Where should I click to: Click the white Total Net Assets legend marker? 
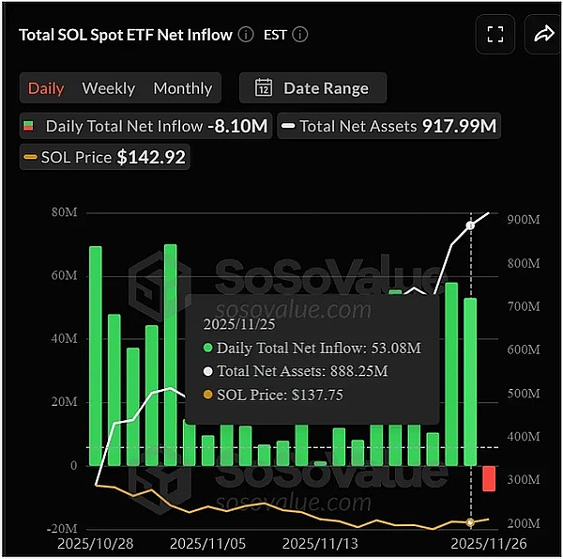pos(288,126)
